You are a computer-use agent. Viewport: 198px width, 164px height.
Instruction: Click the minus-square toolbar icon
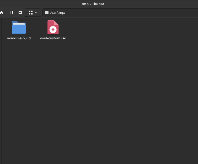(20, 13)
